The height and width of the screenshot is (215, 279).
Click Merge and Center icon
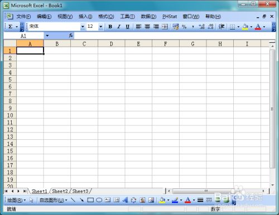coord(165,27)
